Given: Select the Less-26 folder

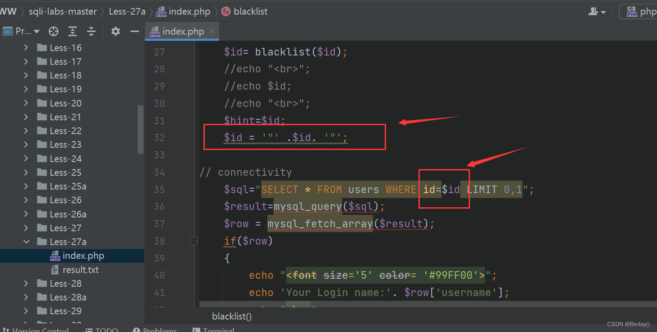Looking at the screenshot, I should click(66, 200).
